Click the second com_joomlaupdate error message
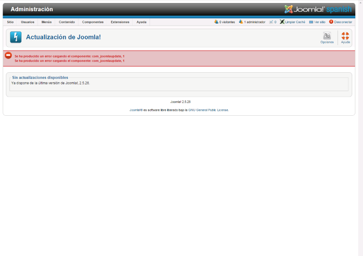The width and height of the screenshot is (363, 256). click(69, 61)
